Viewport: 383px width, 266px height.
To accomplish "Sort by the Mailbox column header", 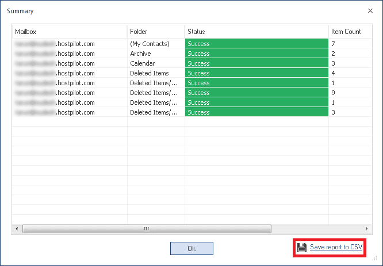I will 69,31.
